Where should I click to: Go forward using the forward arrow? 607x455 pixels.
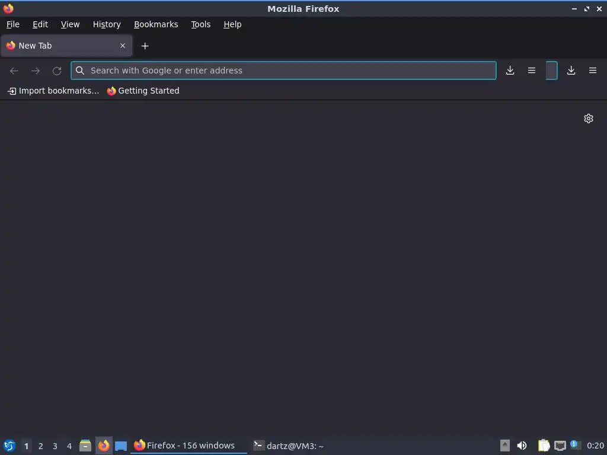point(36,71)
